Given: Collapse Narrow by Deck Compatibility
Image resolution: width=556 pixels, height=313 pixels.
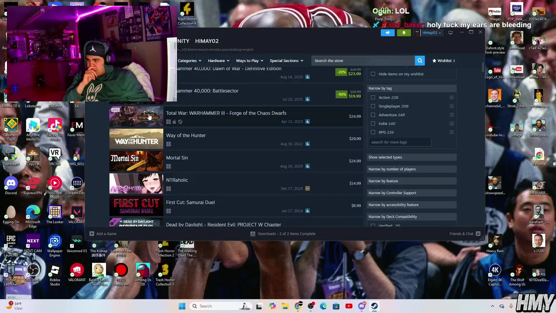Looking at the screenshot, I should pos(411,216).
